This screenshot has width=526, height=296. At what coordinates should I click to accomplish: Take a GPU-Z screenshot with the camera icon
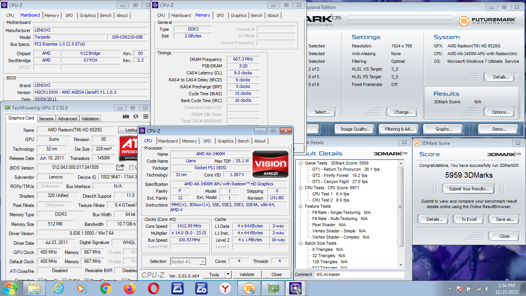(126, 116)
